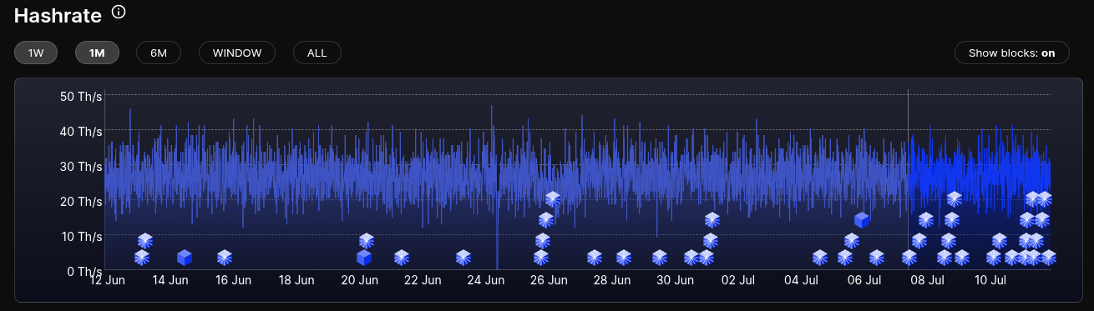Screen dimensions: 1094x311
Task: Select second-from-top block in the 26 Jun stack
Action: pos(546,220)
